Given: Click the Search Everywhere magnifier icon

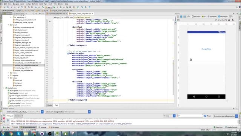Looking at the screenshot, I should 237,7.
